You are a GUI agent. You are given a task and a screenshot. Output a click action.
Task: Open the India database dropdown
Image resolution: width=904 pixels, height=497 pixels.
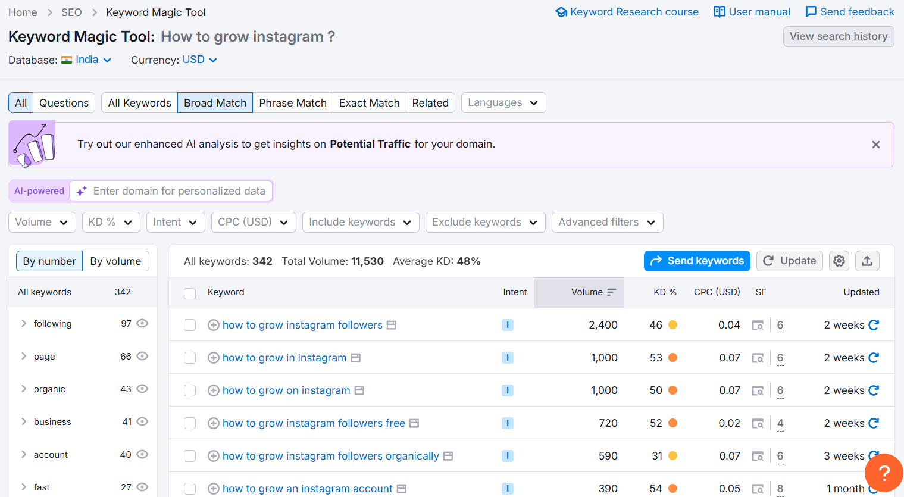(86, 60)
